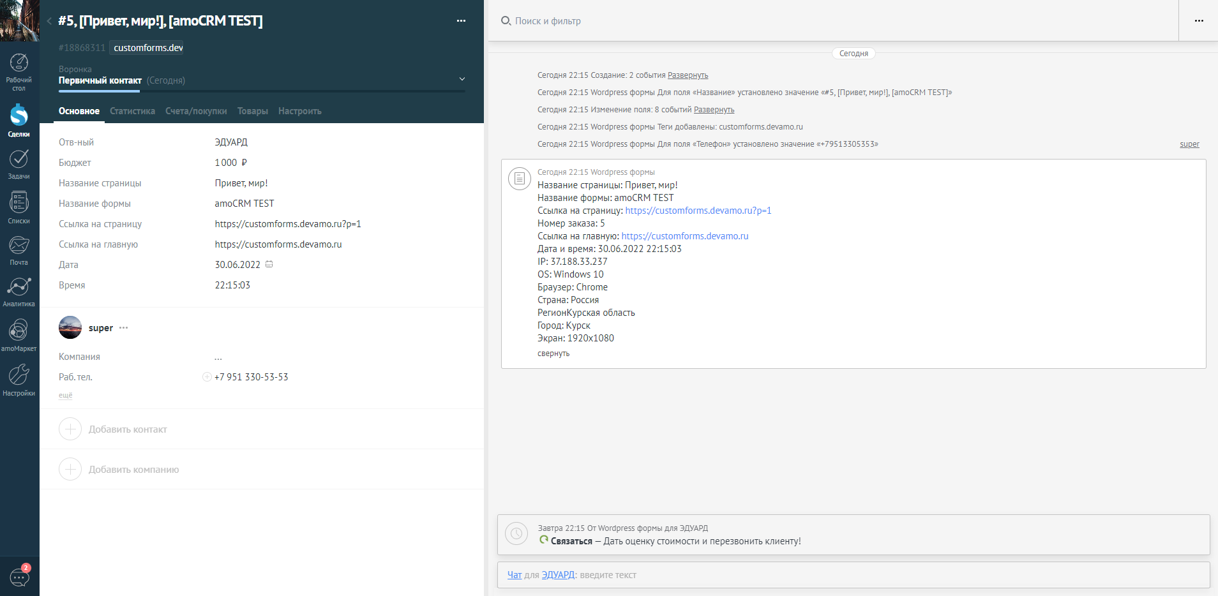This screenshot has width=1218, height=596.
Task: Expand the ещё contact fields
Action: (x=66, y=395)
